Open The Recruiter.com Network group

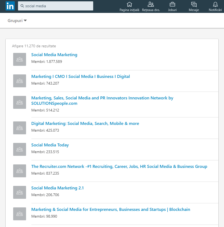(119, 166)
